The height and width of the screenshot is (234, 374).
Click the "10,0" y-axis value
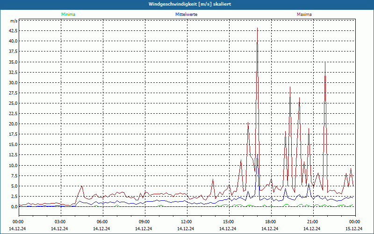13,165
